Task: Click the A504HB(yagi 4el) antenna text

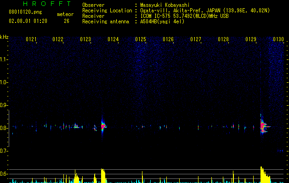Action: [x=162, y=22]
